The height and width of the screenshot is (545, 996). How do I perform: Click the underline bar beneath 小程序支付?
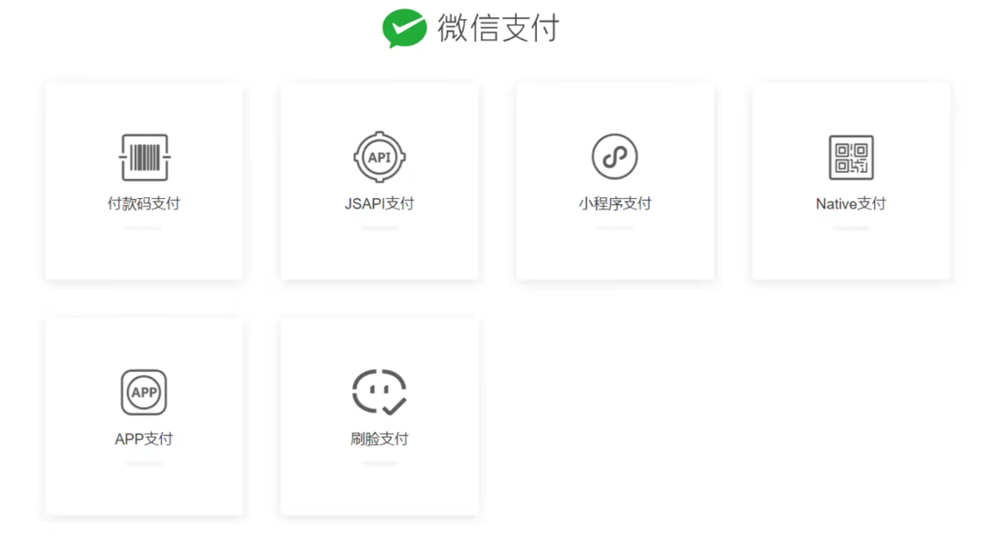(615, 228)
